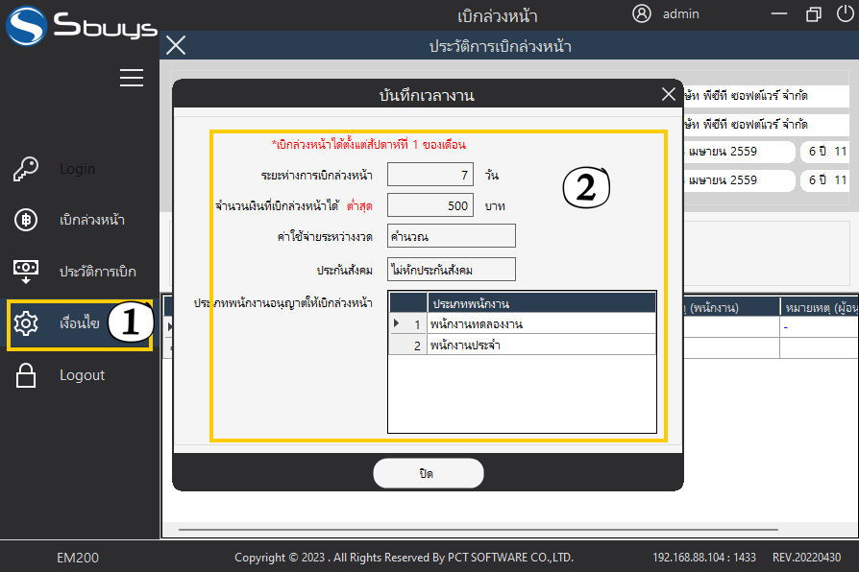The width and height of the screenshot is (859, 572).
Task: Click the ระยะห่างการเบิกล่วงหน้า days field
Action: point(430,175)
